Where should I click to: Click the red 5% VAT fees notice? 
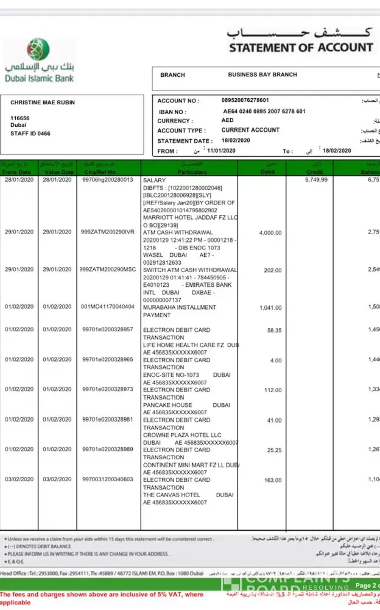102,598
